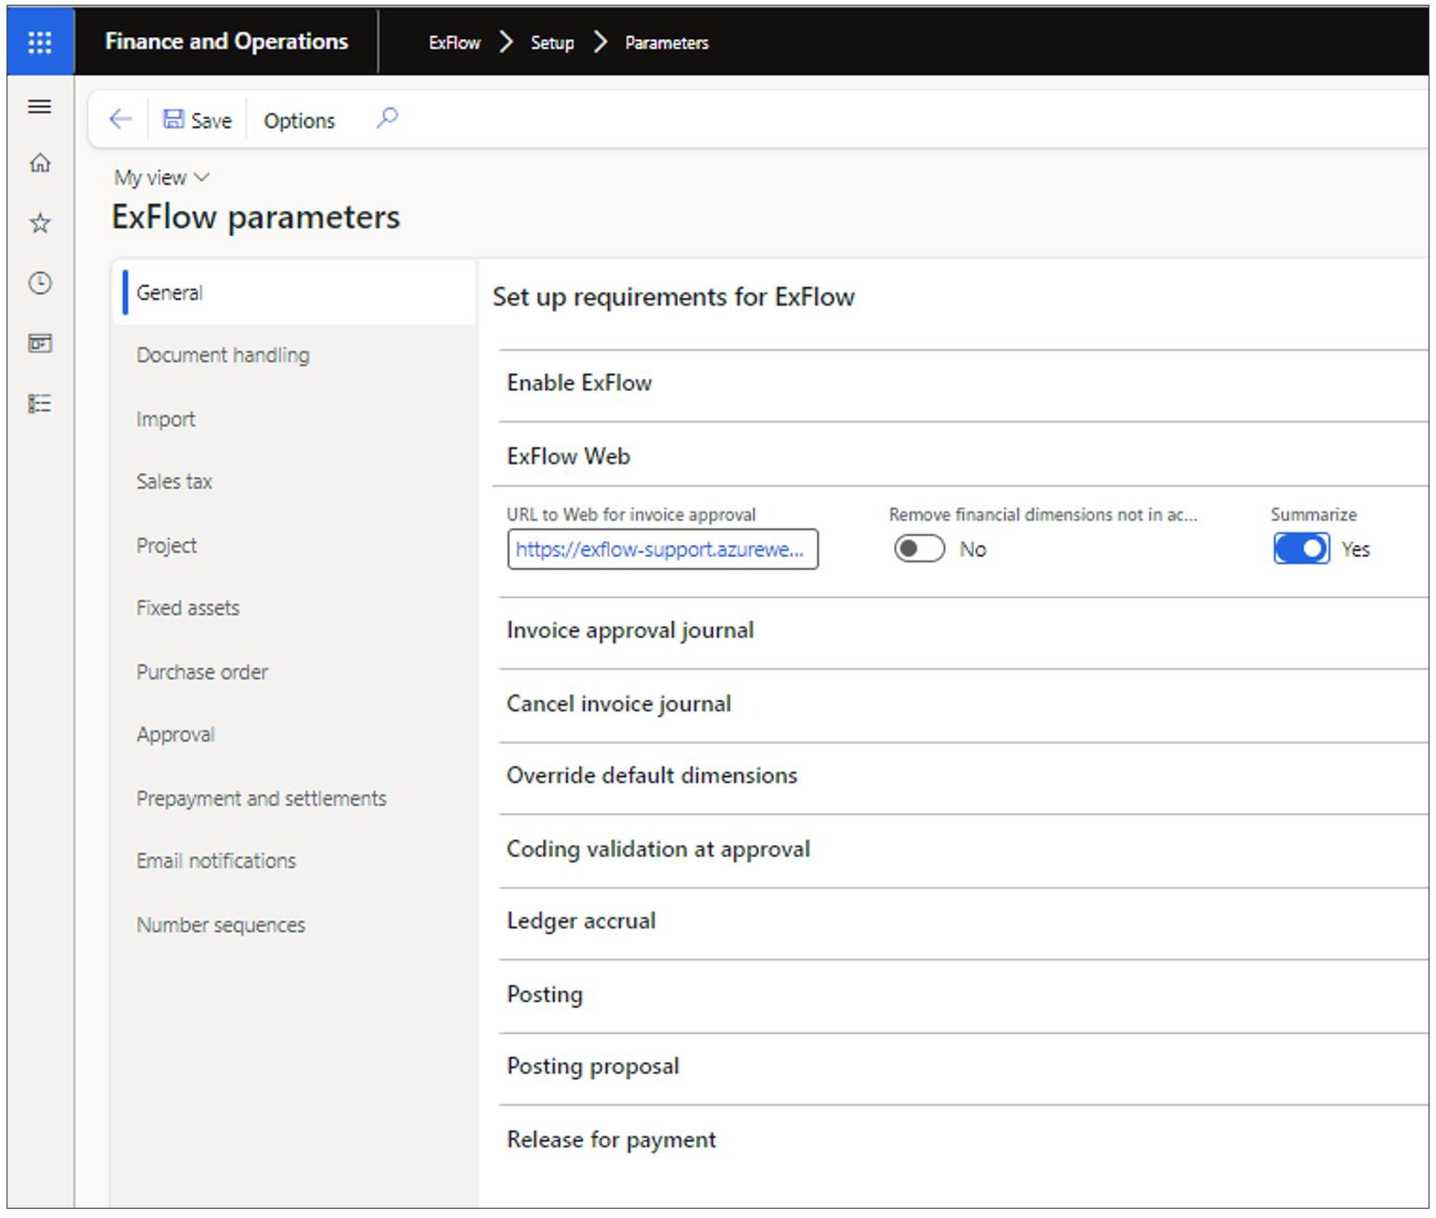Open Workspaces icon in the sidebar

(40, 343)
